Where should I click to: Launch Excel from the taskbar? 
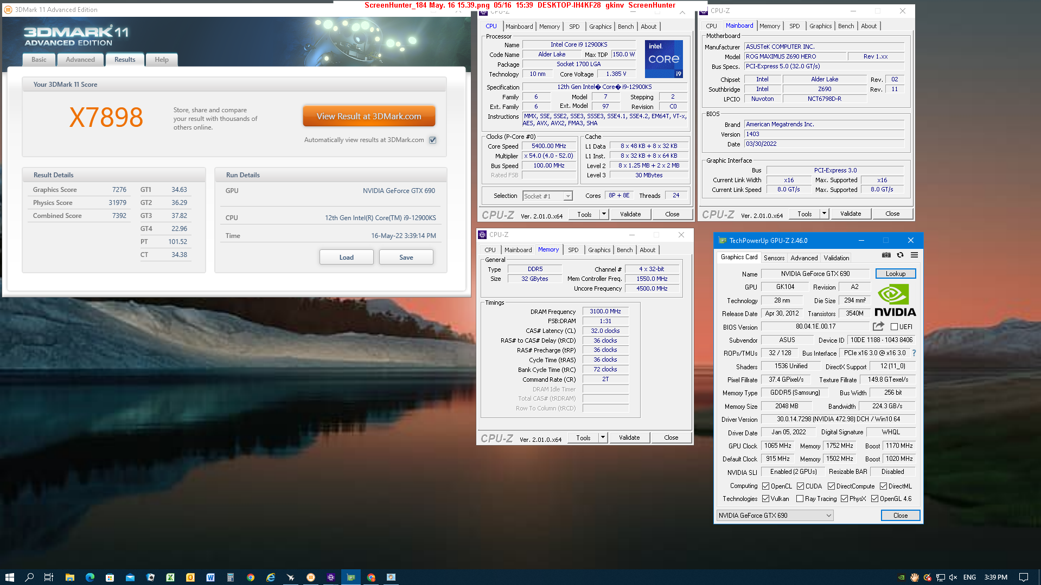point(170,577)
